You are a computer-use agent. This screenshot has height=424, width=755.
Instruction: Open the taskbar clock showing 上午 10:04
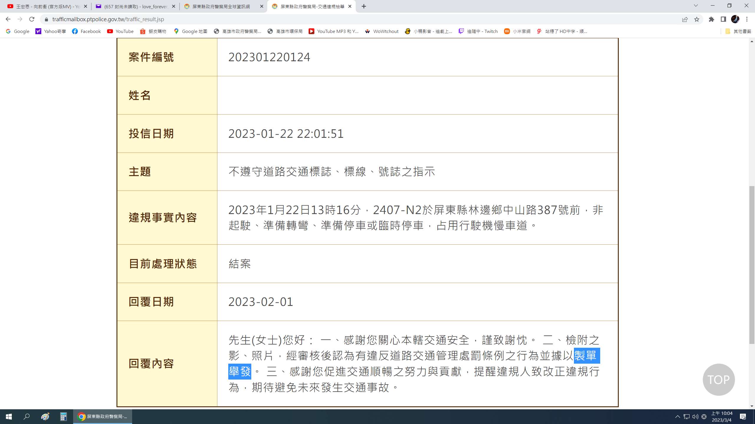point(722,417)
